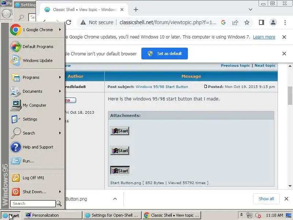This screenshot has height=220, width=293.
Task: Click the third Start button attachment image
Action: click(x=120, y=170)
